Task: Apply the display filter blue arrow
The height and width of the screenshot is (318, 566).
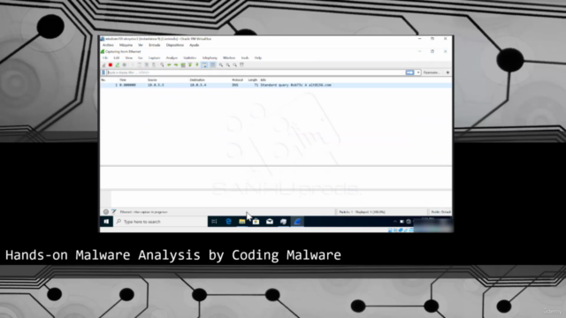Action: [409, 72]
